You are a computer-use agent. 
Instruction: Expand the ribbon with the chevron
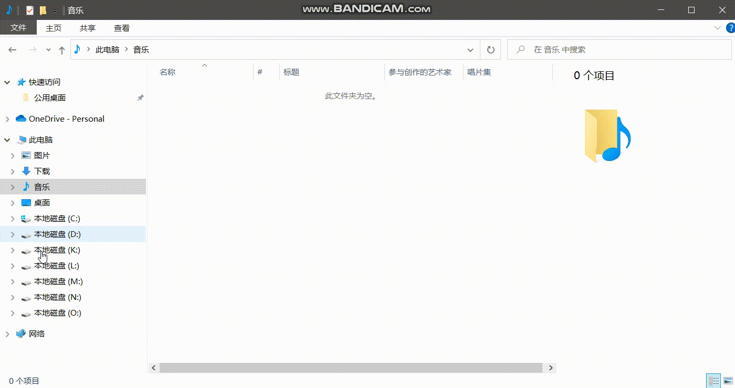click(x=718, y=28)
